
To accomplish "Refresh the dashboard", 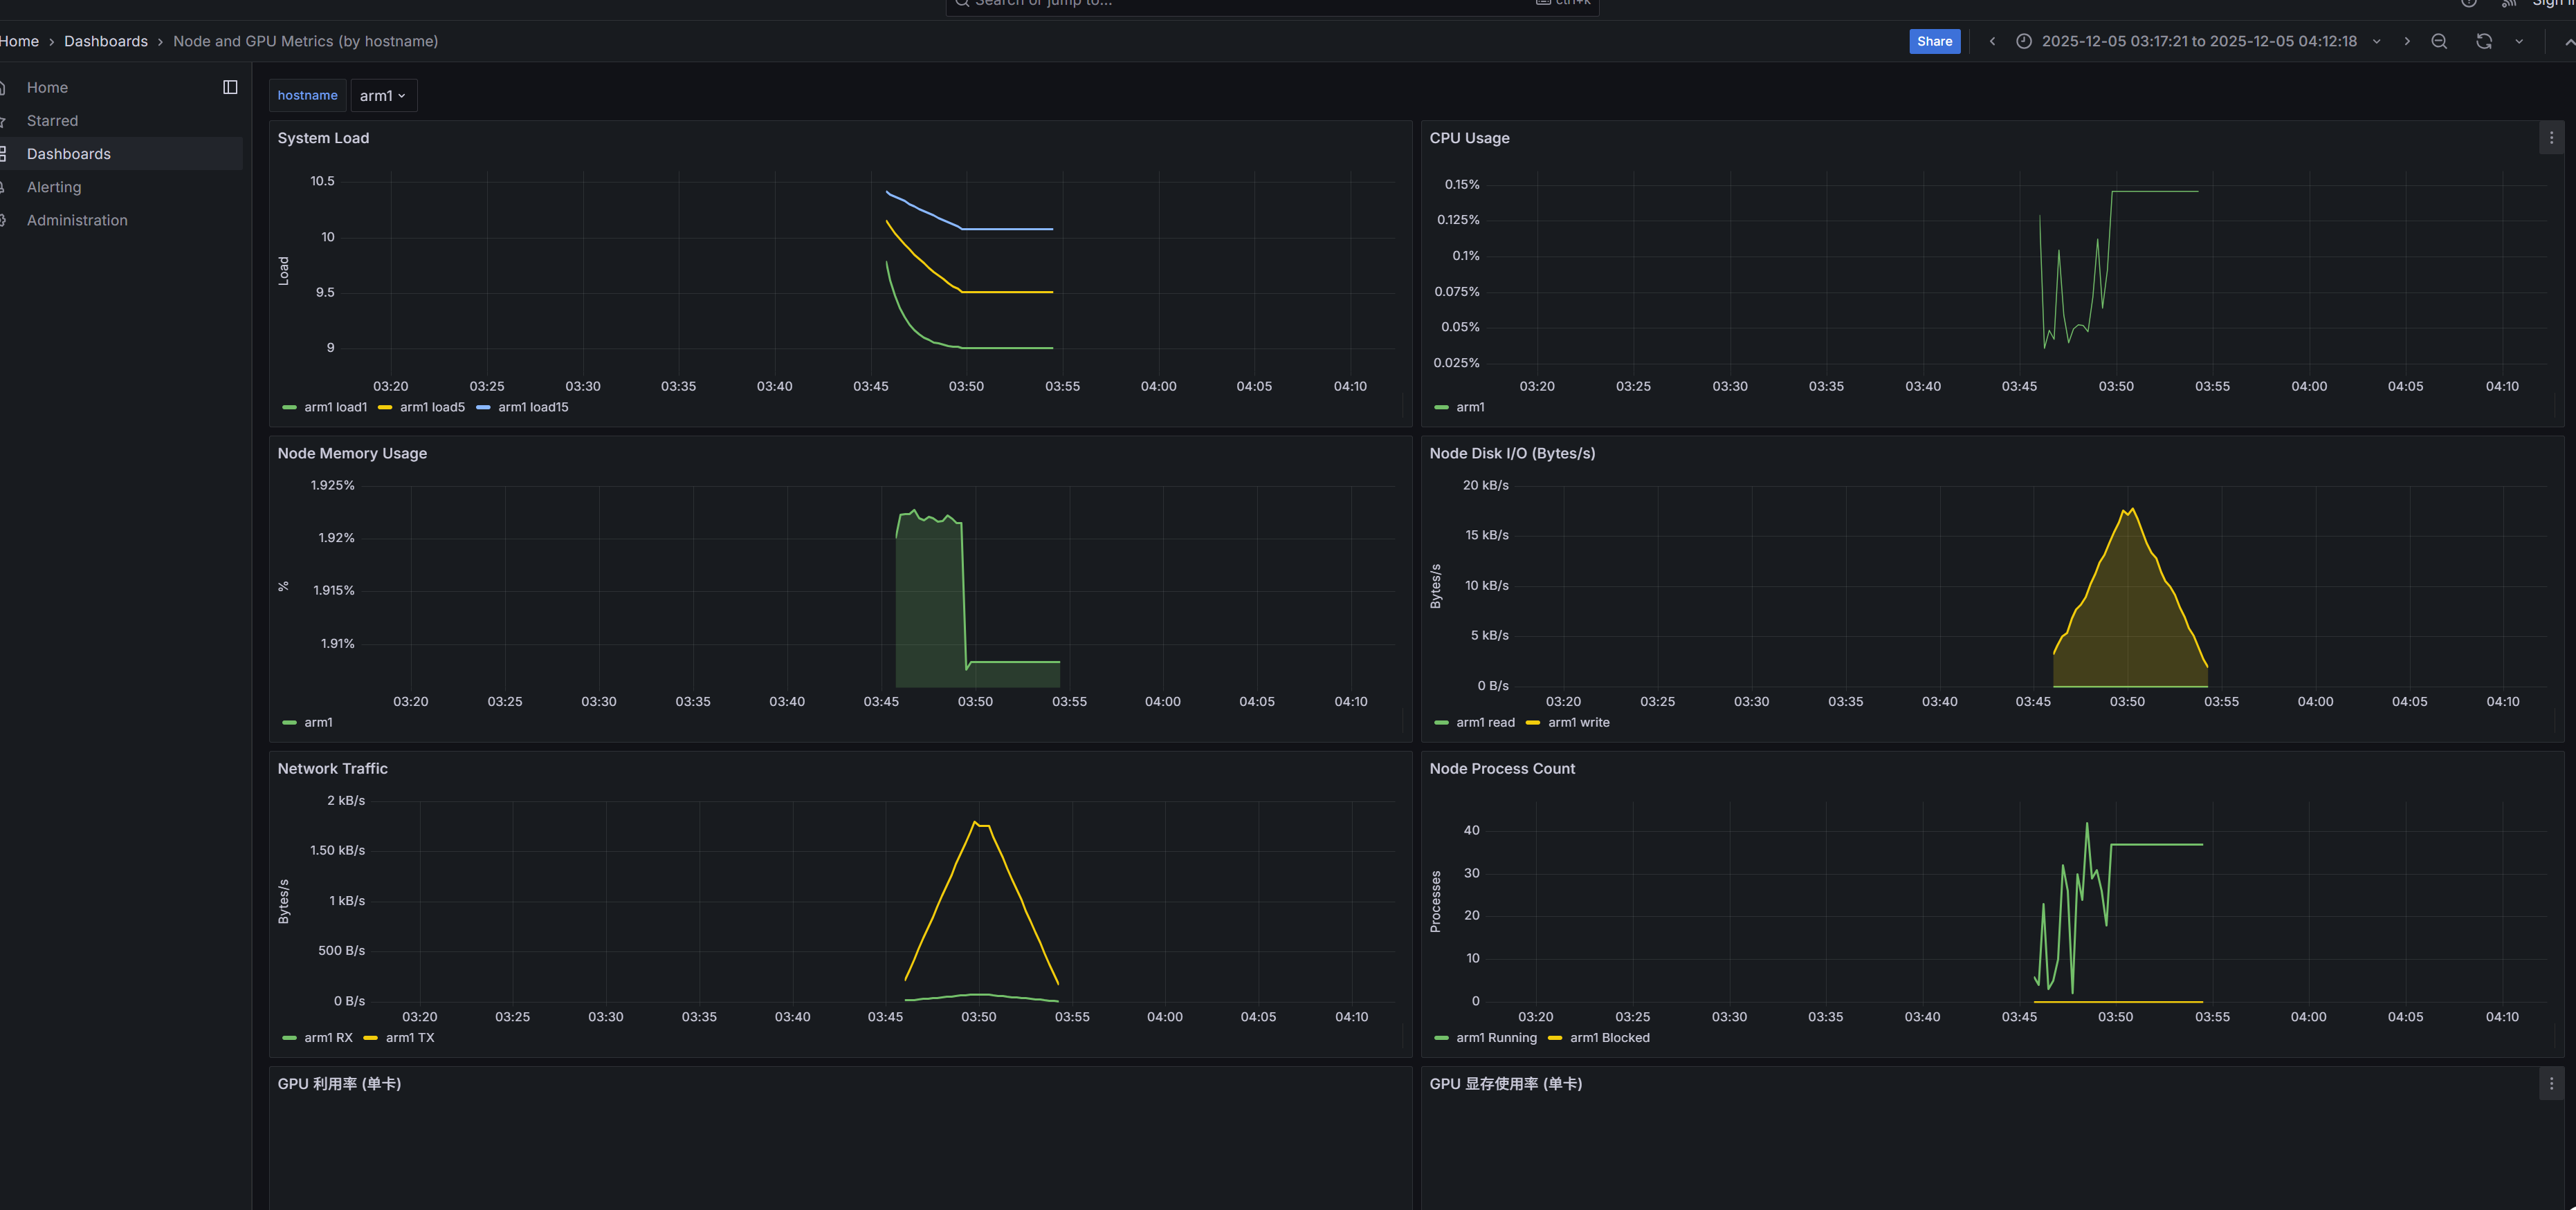I will 2484,41.
